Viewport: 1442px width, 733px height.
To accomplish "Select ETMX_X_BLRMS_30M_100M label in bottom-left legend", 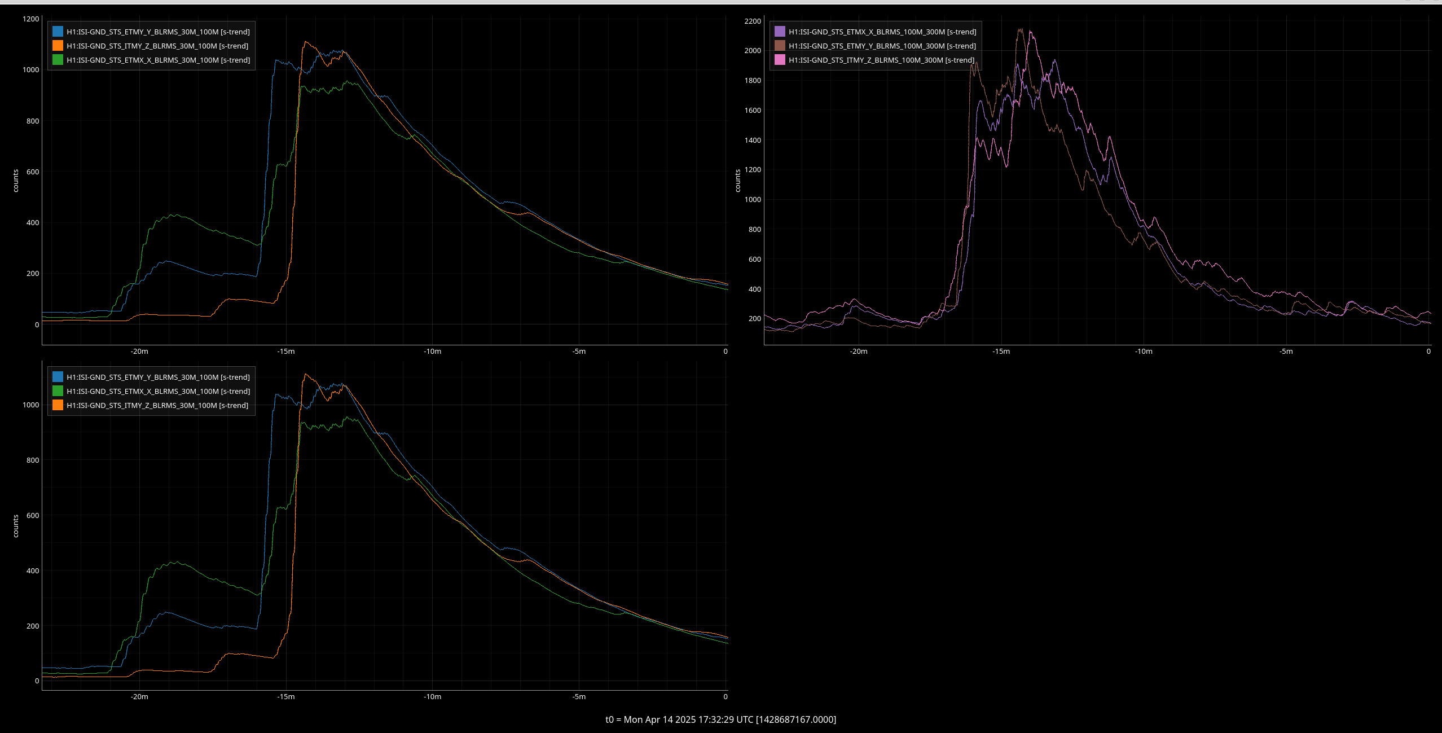I will (x=159, y=392).
